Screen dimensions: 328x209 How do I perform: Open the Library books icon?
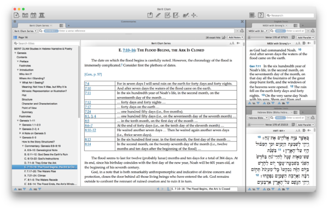tap(25, 15)
